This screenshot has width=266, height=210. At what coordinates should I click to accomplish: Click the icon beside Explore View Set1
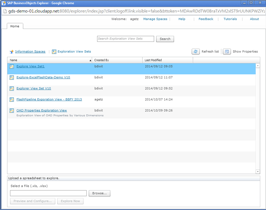12,66
